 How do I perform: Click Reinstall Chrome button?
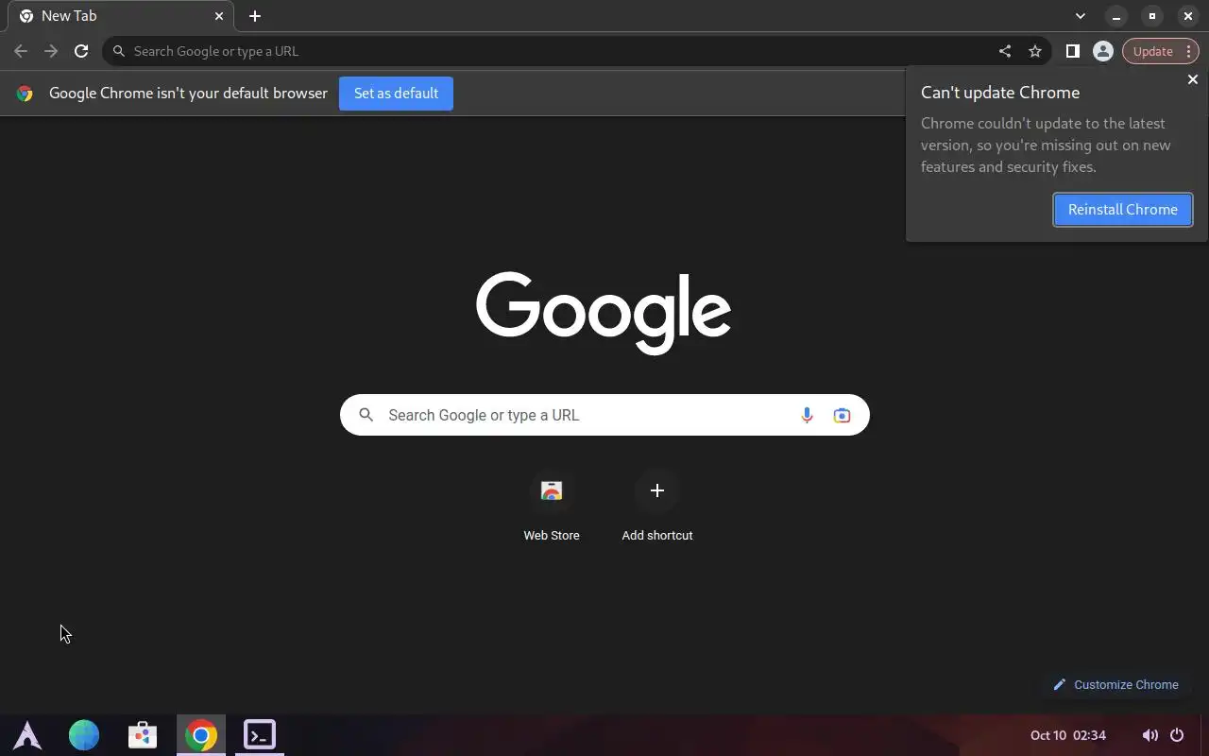(x=1123, y=210)
